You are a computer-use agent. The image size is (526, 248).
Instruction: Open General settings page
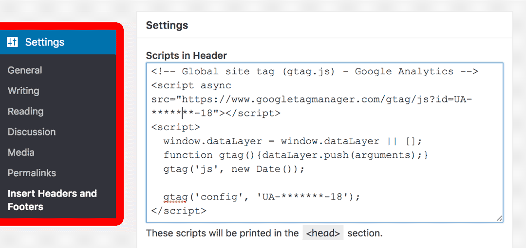pyautogui.click(x=25, y=70)
